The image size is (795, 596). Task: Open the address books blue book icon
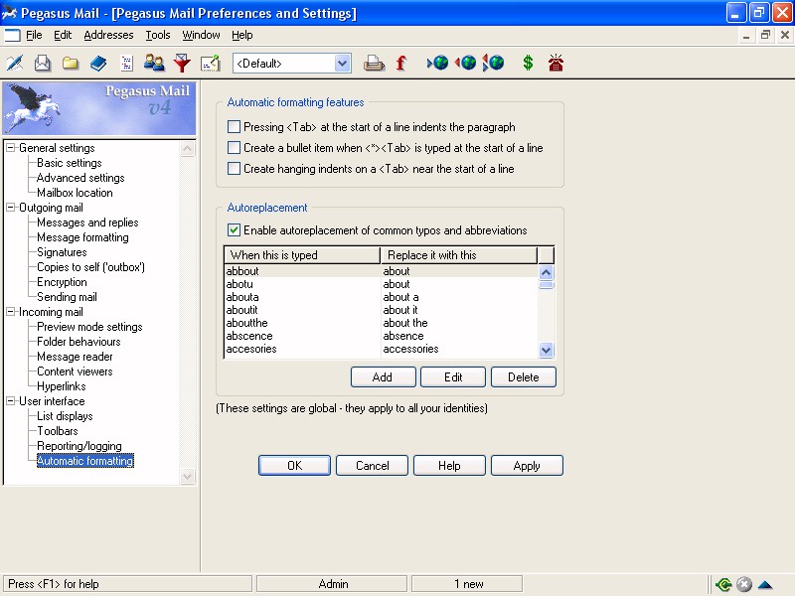tap(98, 63)
